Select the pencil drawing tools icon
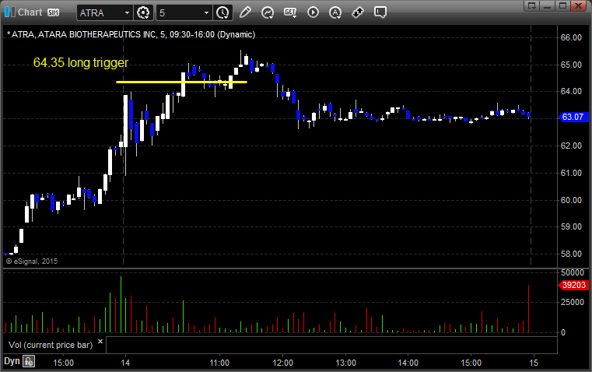 (245, 12)
